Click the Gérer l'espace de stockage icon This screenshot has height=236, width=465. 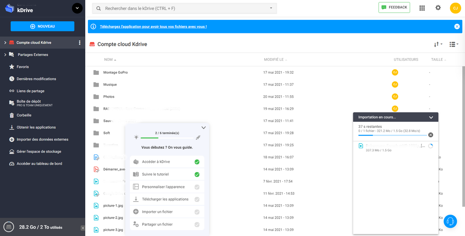(x=12, y=152)
